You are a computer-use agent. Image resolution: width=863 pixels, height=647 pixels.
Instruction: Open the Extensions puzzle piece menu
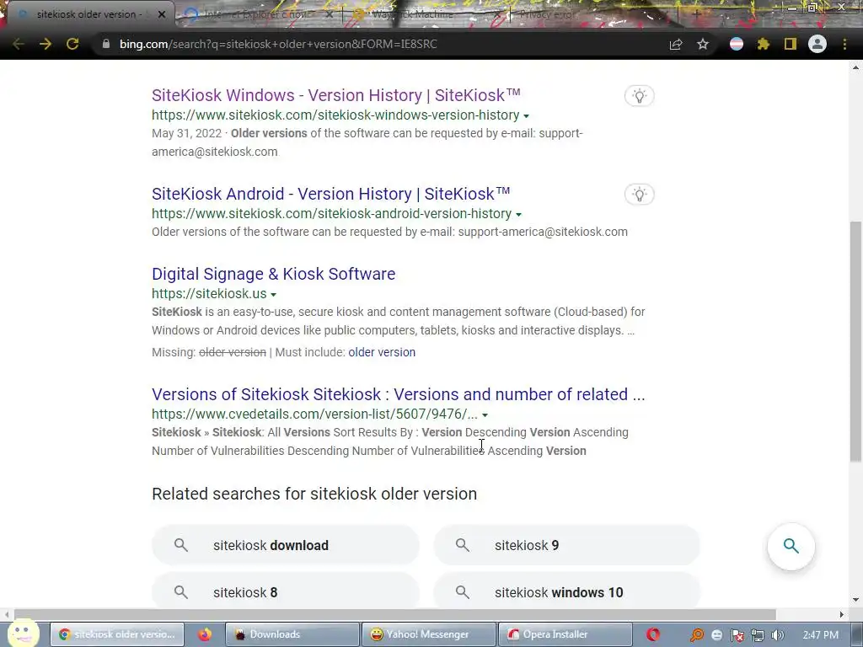[764, 44]
